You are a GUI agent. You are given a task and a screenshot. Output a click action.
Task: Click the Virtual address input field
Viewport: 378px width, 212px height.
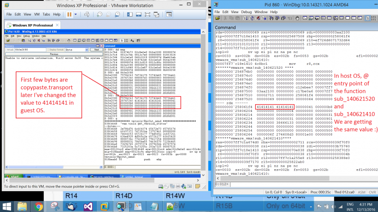(29, 50)
